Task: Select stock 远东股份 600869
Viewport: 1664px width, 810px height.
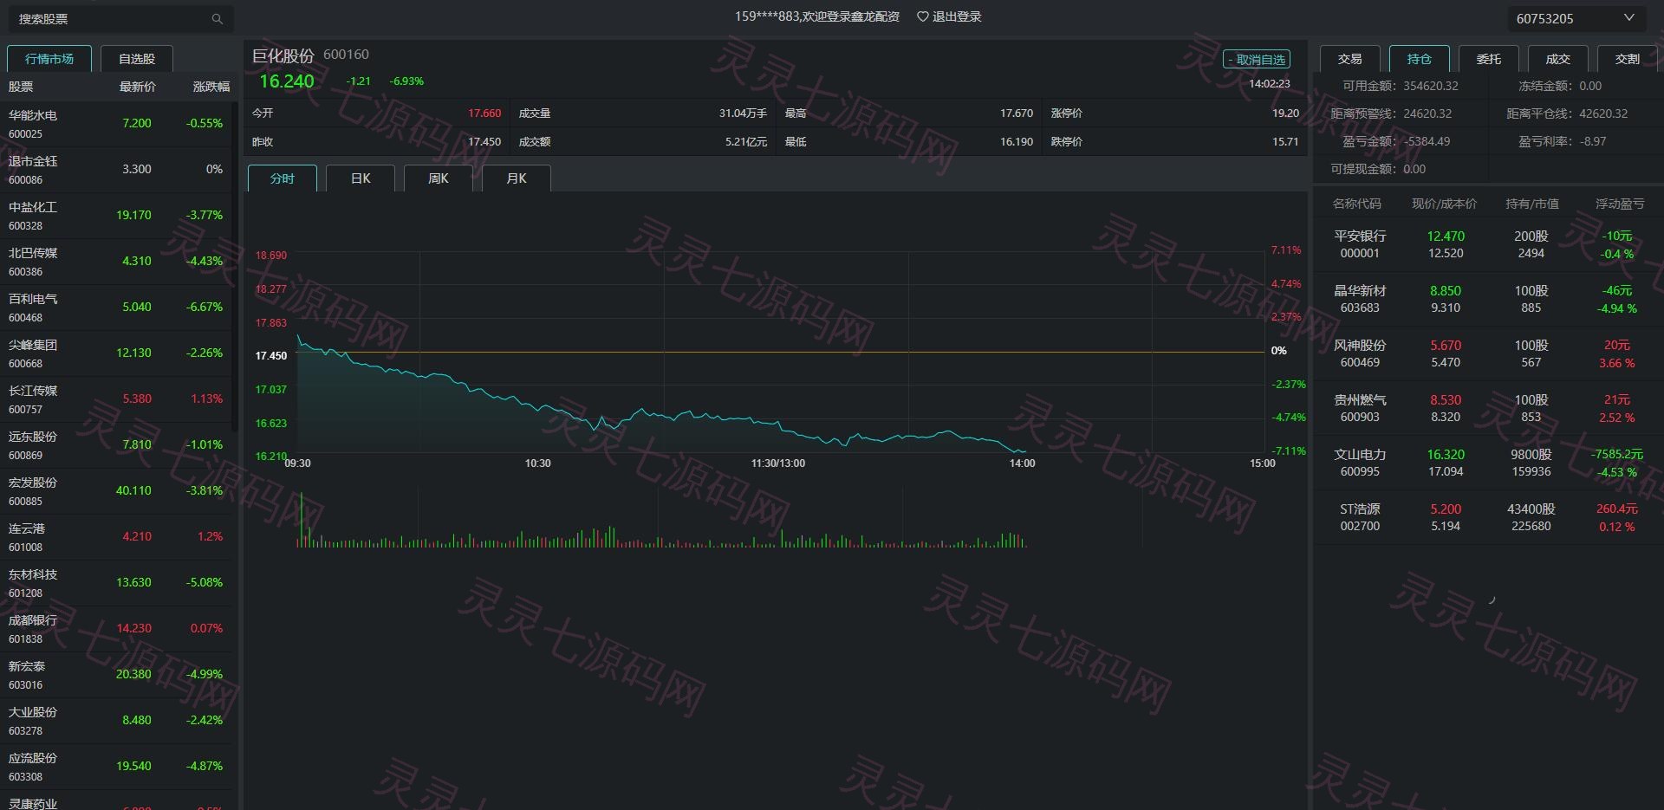Action: (x=116, y=445)
